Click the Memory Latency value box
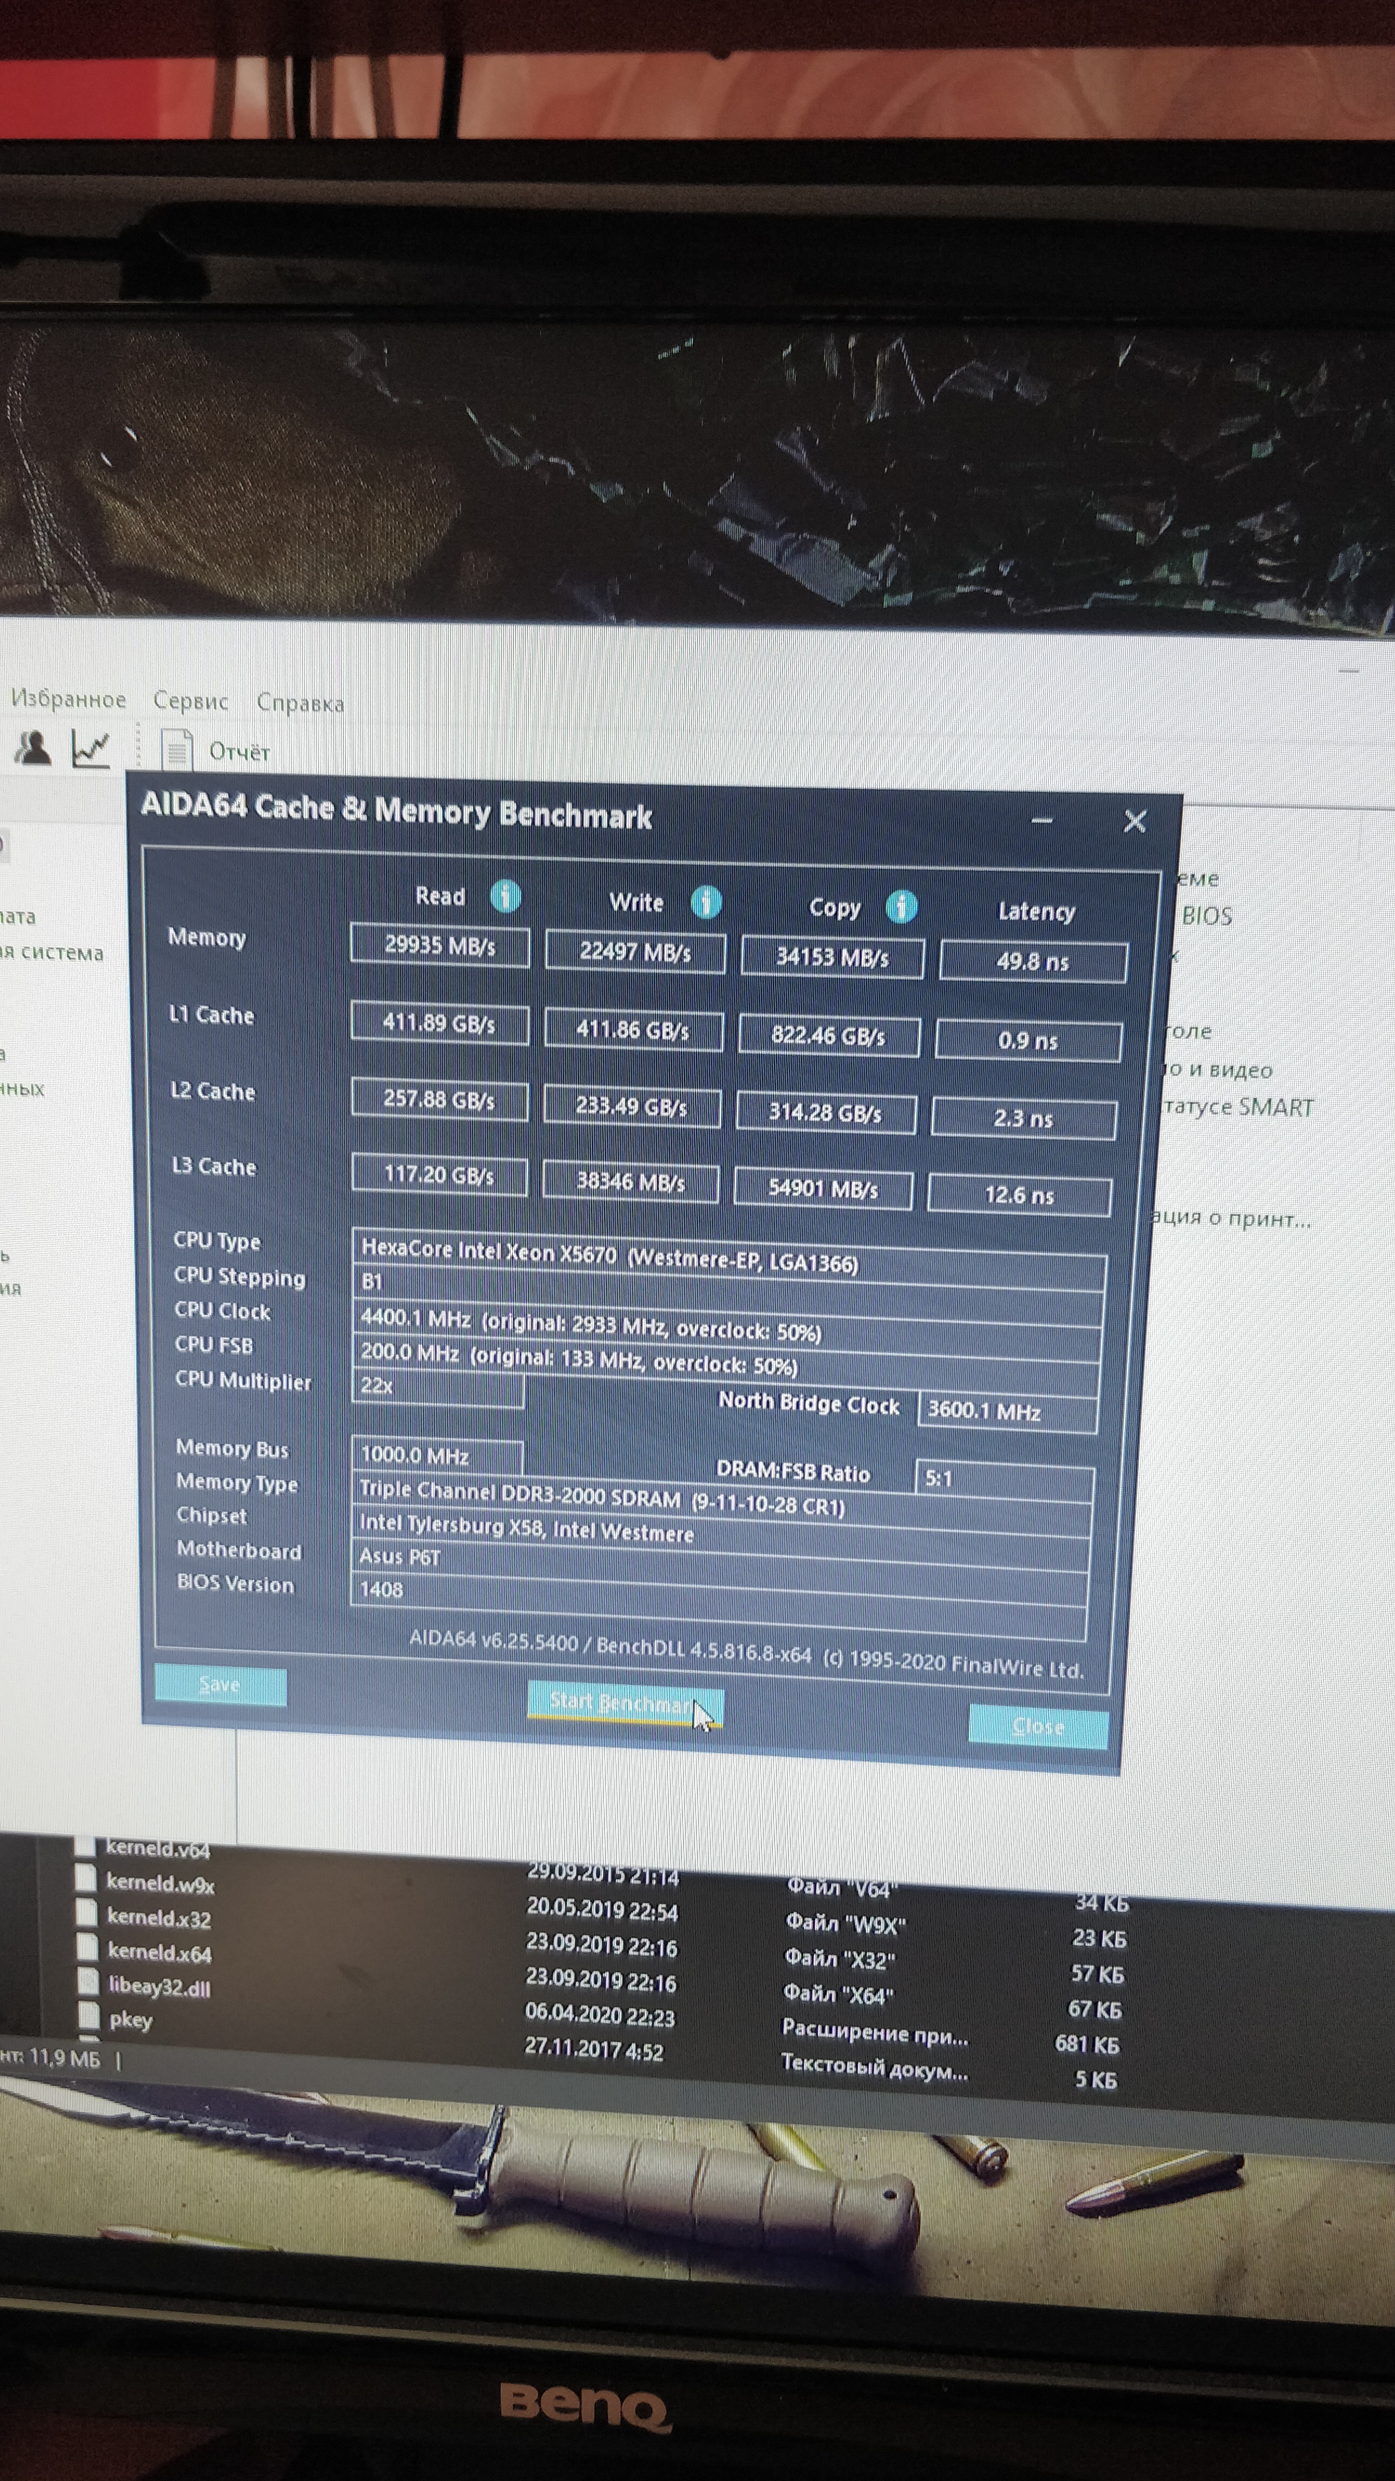Screen dimensions: 1395x2481 tap(1032, 961)
